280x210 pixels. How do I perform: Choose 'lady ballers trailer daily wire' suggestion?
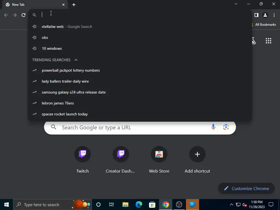click(140, 81)
